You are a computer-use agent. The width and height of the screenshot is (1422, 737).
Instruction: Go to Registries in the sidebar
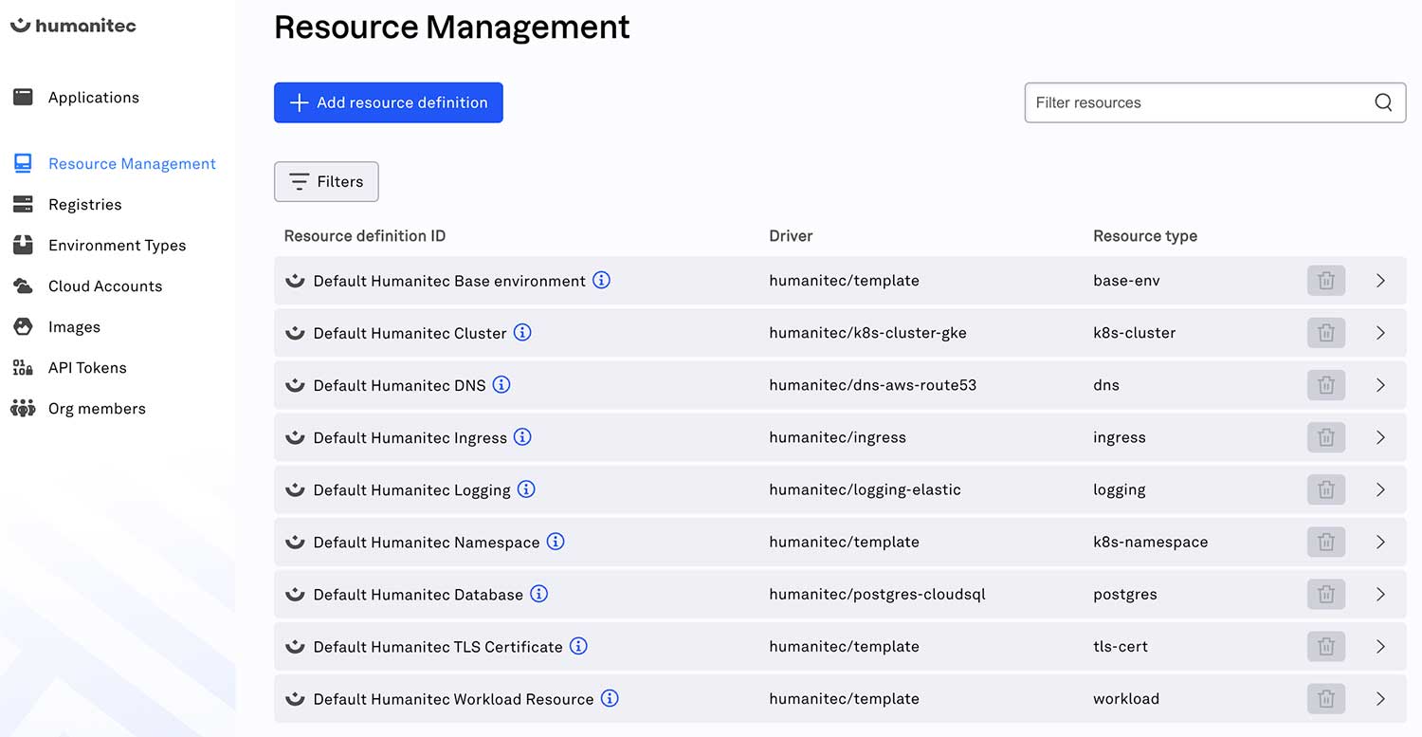(x=85, y=204)
